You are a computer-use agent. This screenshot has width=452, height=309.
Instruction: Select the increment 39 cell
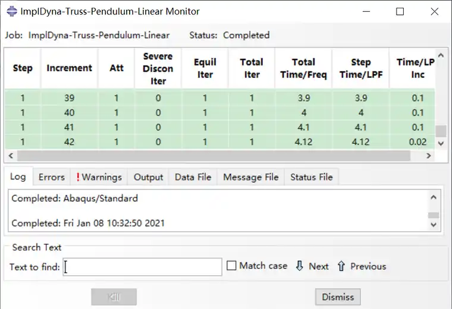[x=69, y=98]
